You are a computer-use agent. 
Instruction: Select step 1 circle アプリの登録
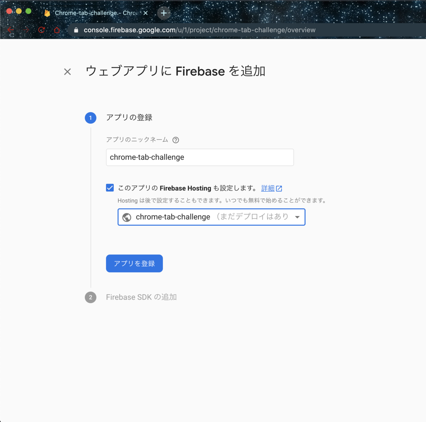(x=91, y=118)
